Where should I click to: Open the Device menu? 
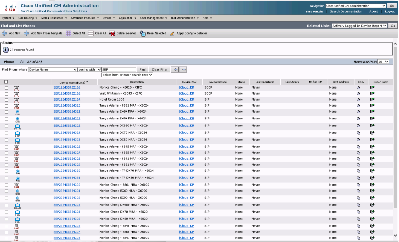(x=109, y=18)
